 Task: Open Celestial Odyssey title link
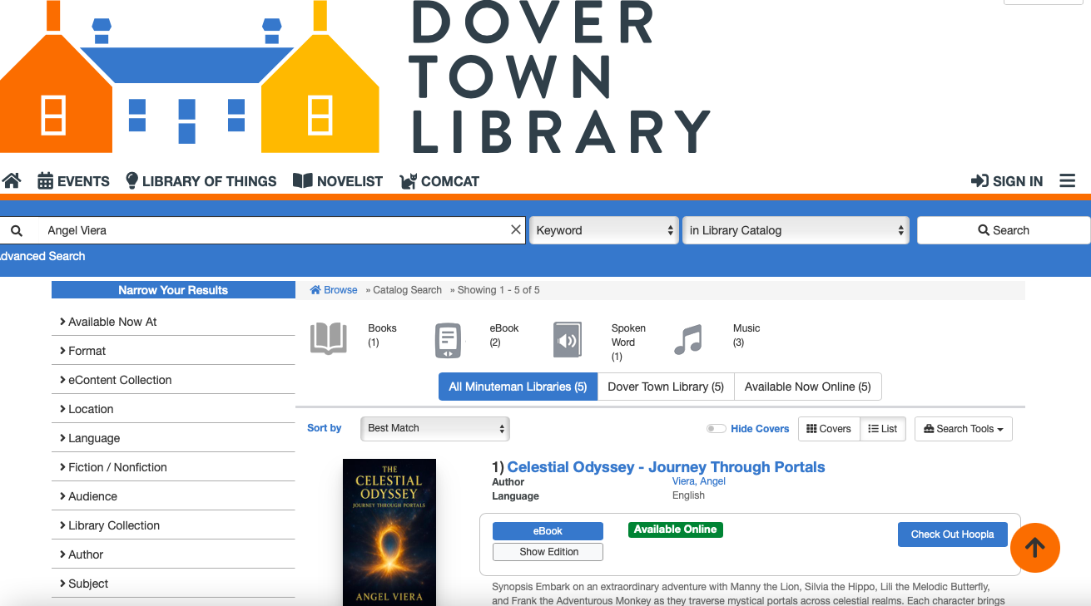pyautogui.click(x=666, y=467)
